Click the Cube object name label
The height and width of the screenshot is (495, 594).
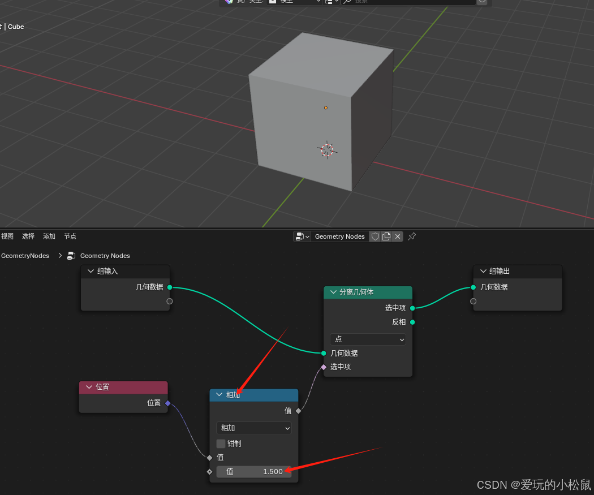[15, 27]
